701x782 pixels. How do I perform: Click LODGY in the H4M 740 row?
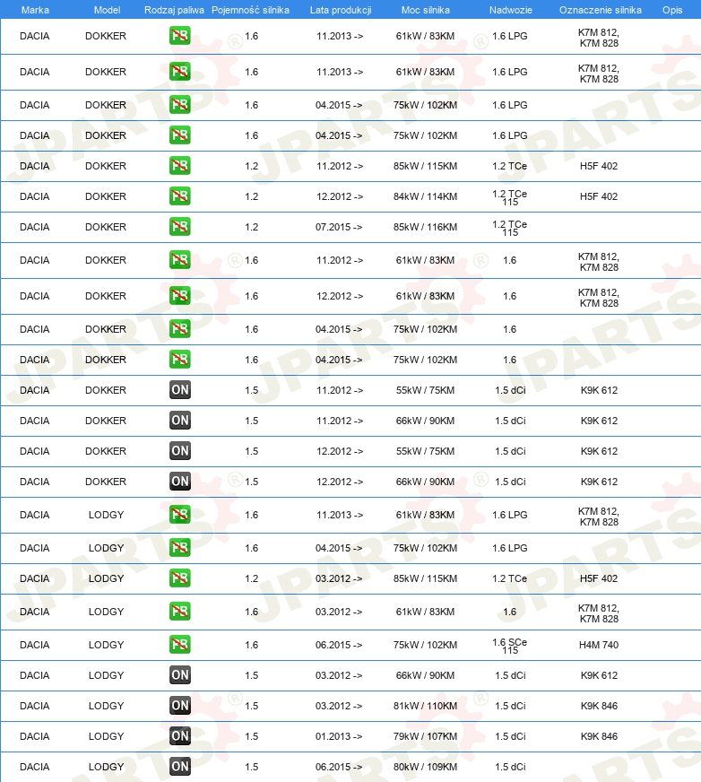click(106, 645)
